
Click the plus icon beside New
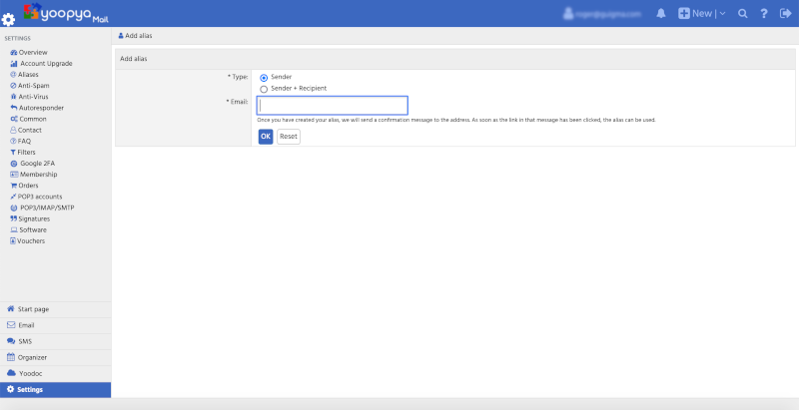684,14
